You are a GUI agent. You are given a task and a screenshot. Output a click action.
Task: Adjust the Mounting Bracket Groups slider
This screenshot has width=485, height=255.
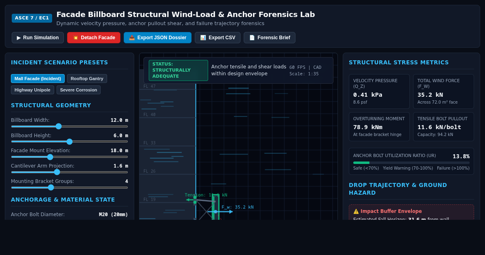pyautogui.click(x=70, y=187)
